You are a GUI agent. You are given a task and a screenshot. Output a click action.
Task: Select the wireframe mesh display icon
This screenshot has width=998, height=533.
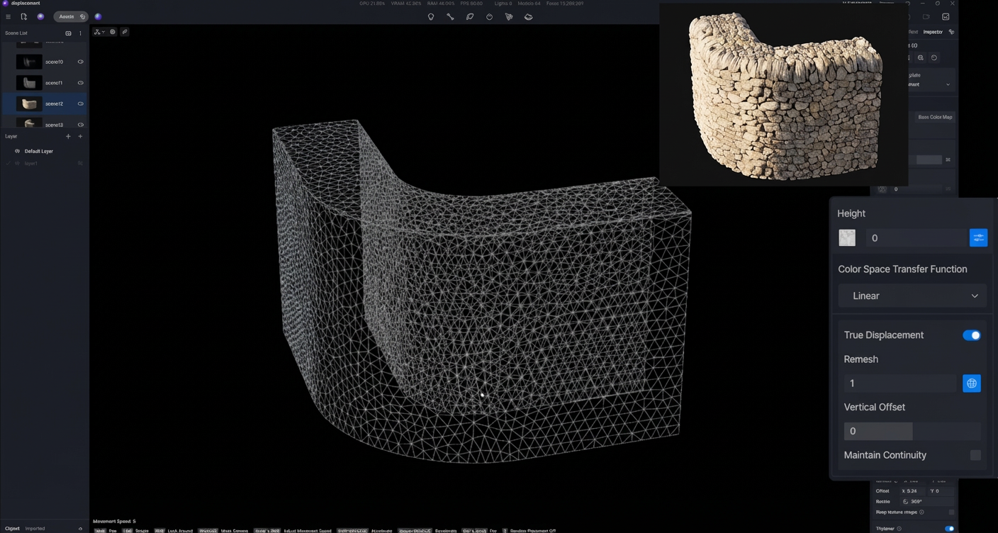point(509,16)
